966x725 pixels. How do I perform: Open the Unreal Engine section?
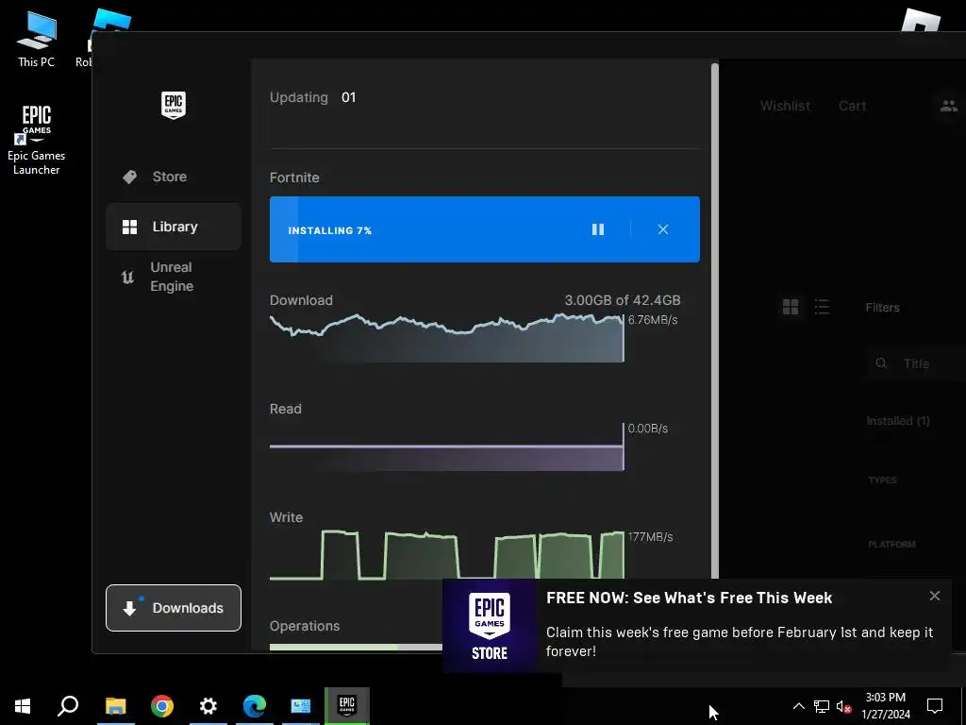(174, 277)
